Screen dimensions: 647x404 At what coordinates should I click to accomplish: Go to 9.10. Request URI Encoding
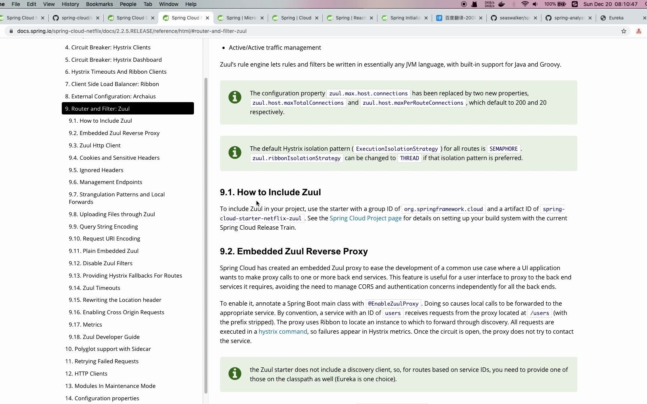104,239
